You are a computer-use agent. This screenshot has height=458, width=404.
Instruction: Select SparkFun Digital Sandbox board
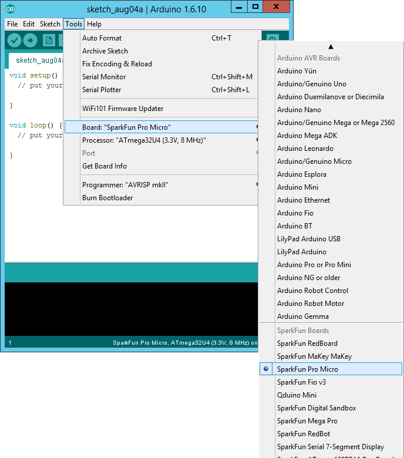click(x=331, y=408)
